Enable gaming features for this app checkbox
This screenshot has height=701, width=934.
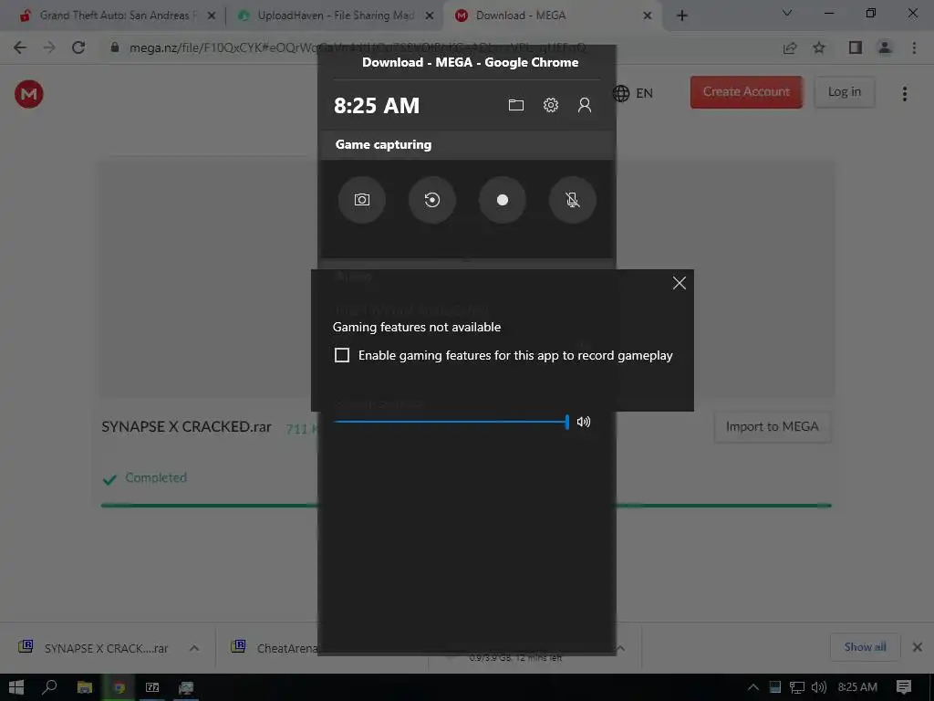pyautogui.click(x=342, y=355)
